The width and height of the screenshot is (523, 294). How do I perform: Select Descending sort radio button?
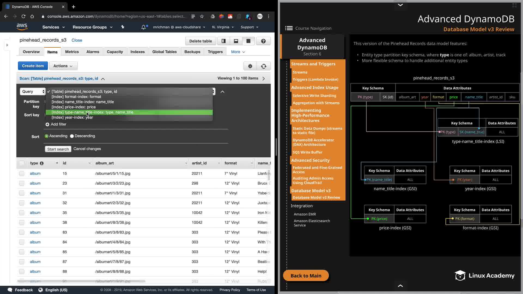(72, 136)
